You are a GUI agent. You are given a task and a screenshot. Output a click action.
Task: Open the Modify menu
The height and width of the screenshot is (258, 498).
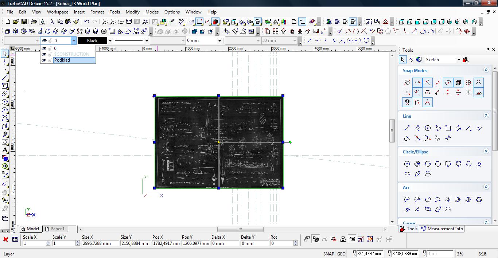tap(133, 12)
